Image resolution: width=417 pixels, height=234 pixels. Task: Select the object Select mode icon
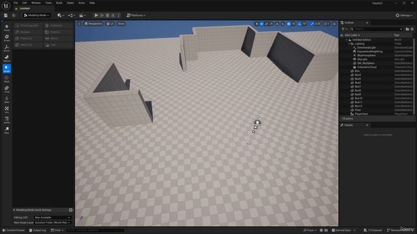coord(257,24)
